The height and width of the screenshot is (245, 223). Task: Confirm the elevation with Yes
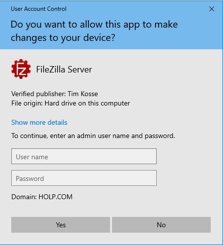pyautogui.click(x=60, y=225)
